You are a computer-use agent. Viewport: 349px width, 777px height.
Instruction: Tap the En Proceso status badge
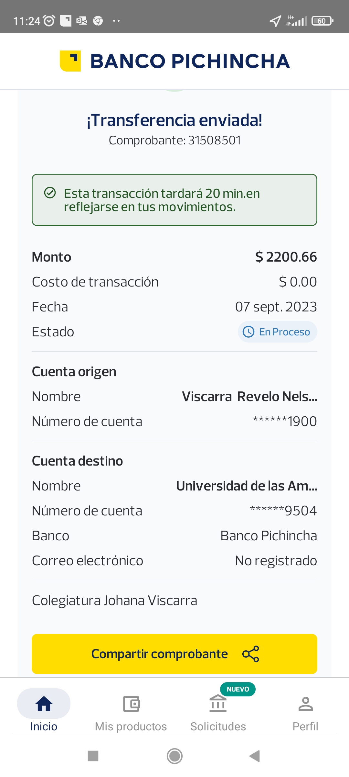278,332
